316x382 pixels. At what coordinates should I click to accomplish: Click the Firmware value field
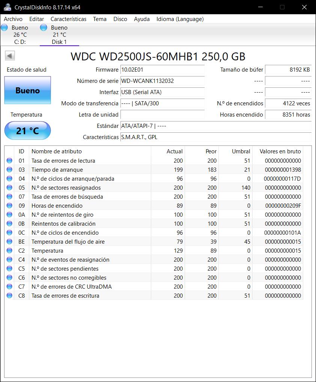[162, 70]
